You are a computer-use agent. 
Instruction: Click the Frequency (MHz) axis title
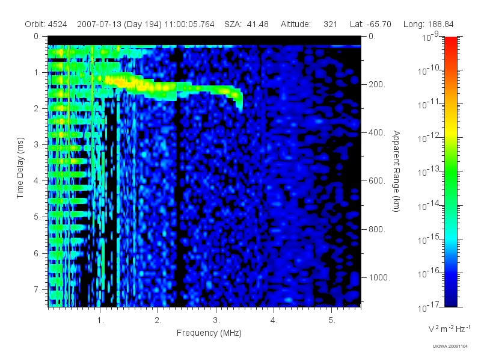click(209, 333)
